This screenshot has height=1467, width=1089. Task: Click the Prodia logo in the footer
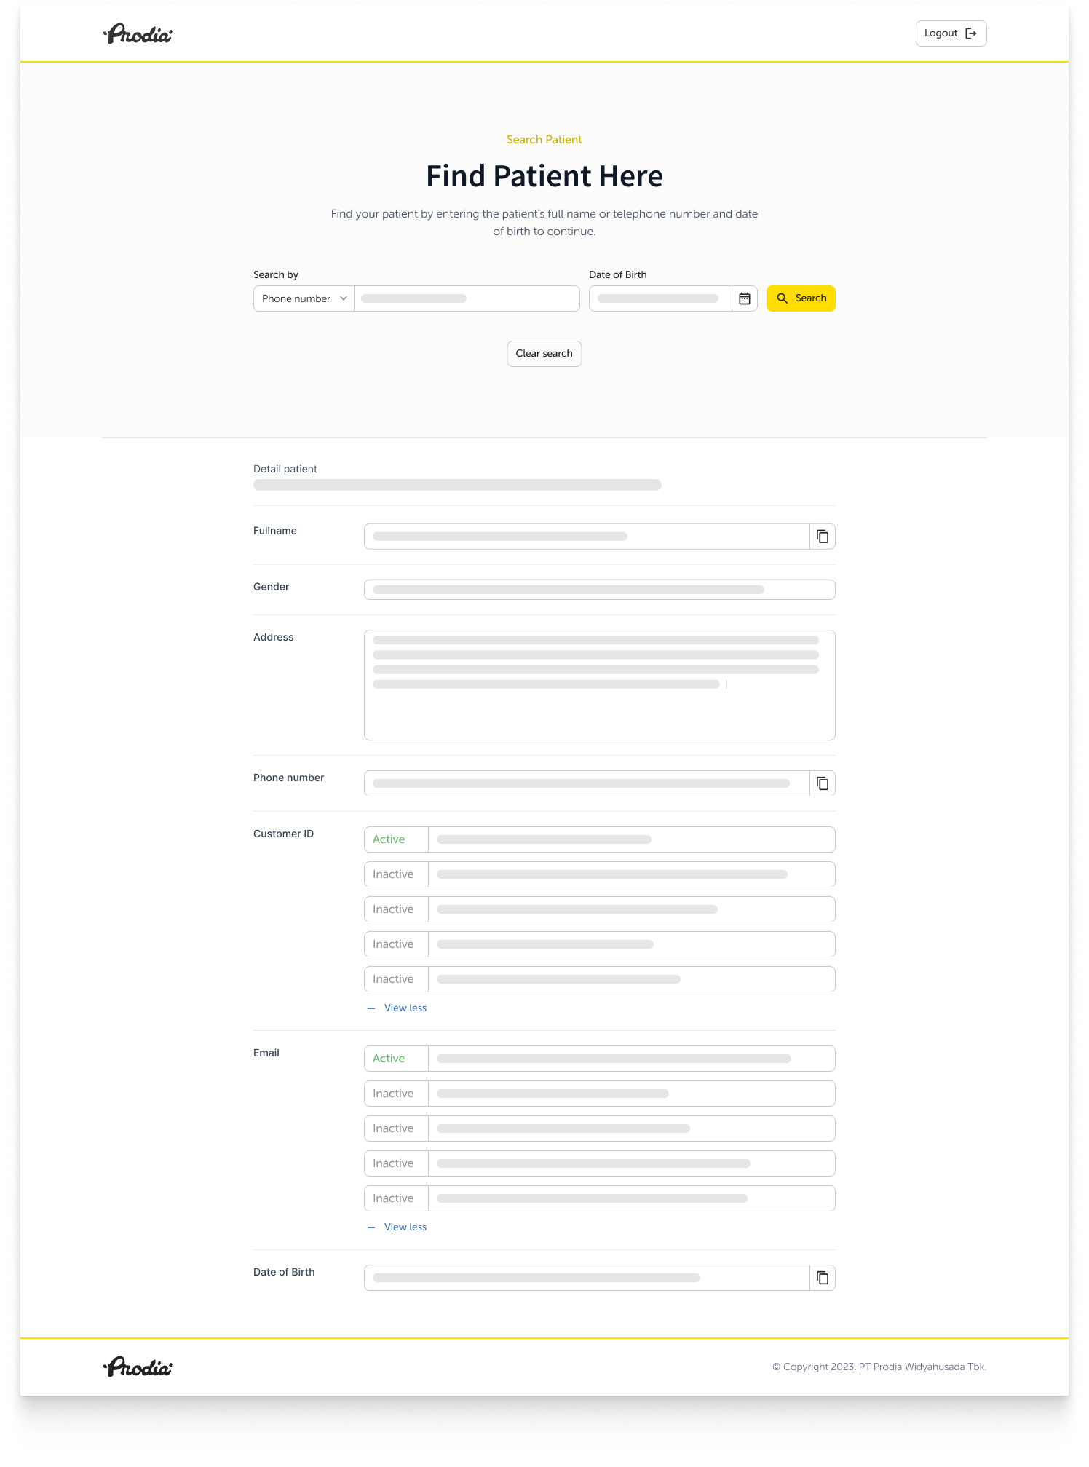[138, 1367]
